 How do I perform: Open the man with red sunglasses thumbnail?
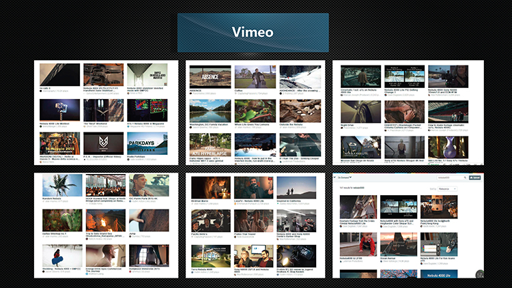tap(149, 185)
